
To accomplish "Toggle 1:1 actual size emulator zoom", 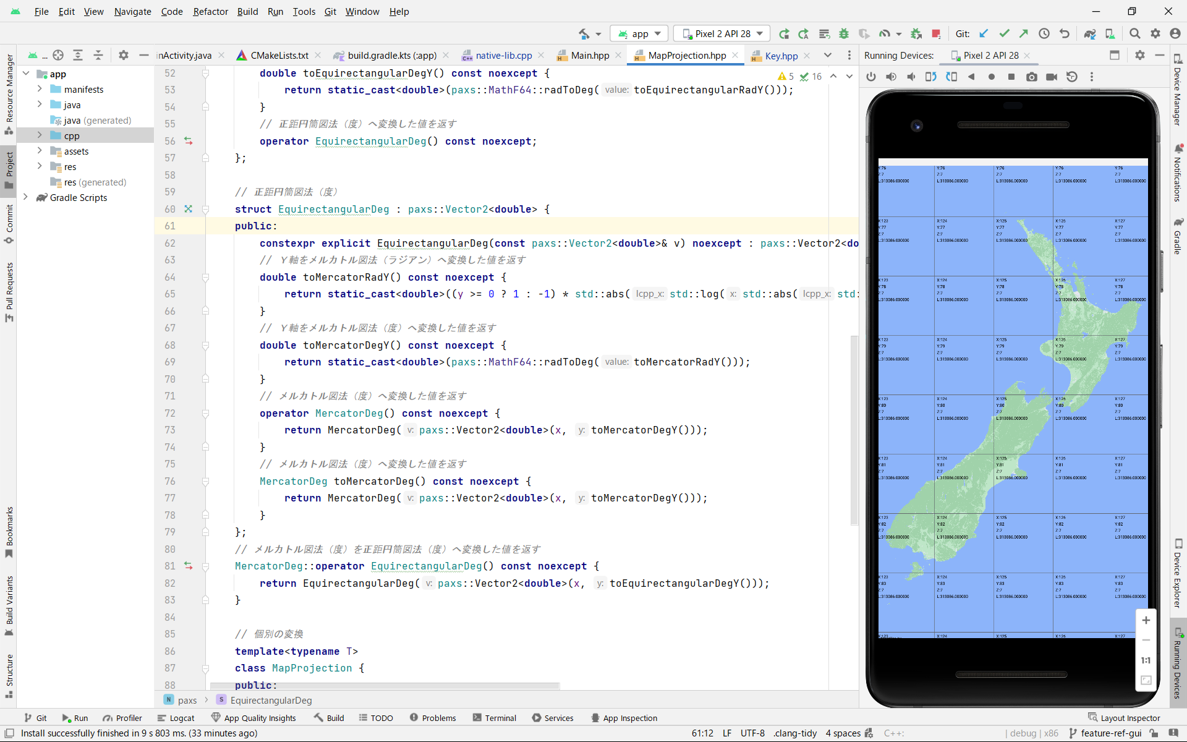I will [x=1146, y=660].
